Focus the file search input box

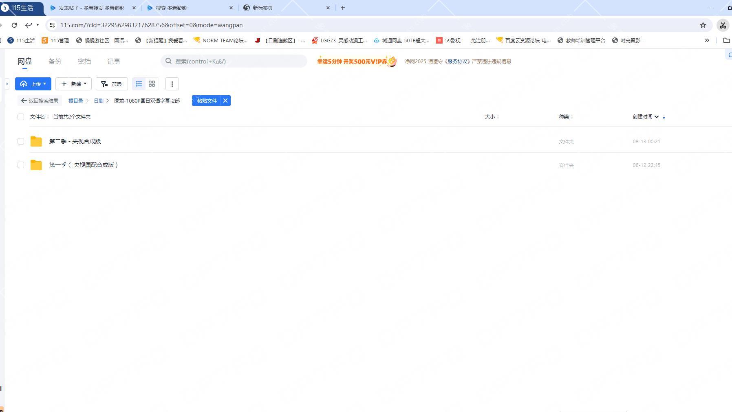236,61
